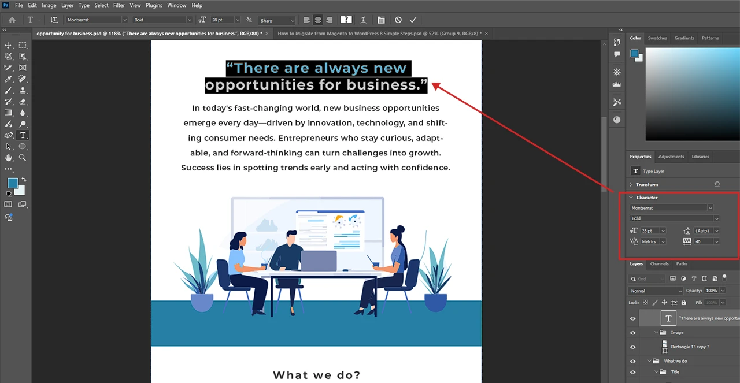This screenshot has width=740, height=383.
Task: Toggle Lock transparent pixels
Action: [646, 302]
